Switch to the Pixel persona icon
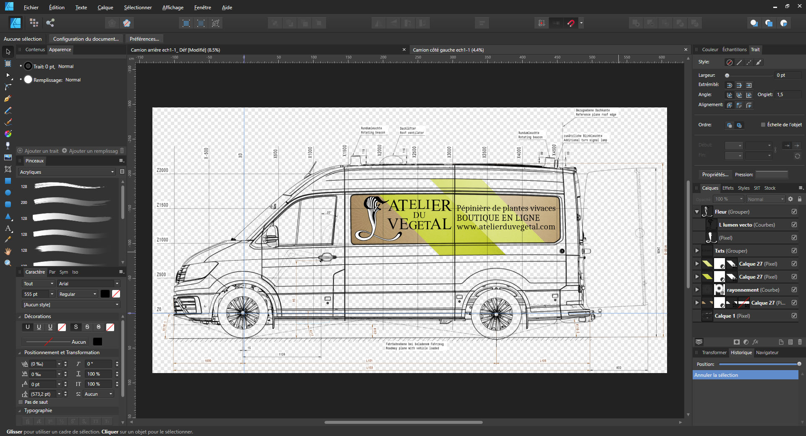This screenshot has width=806, height=436. point(34,23)
